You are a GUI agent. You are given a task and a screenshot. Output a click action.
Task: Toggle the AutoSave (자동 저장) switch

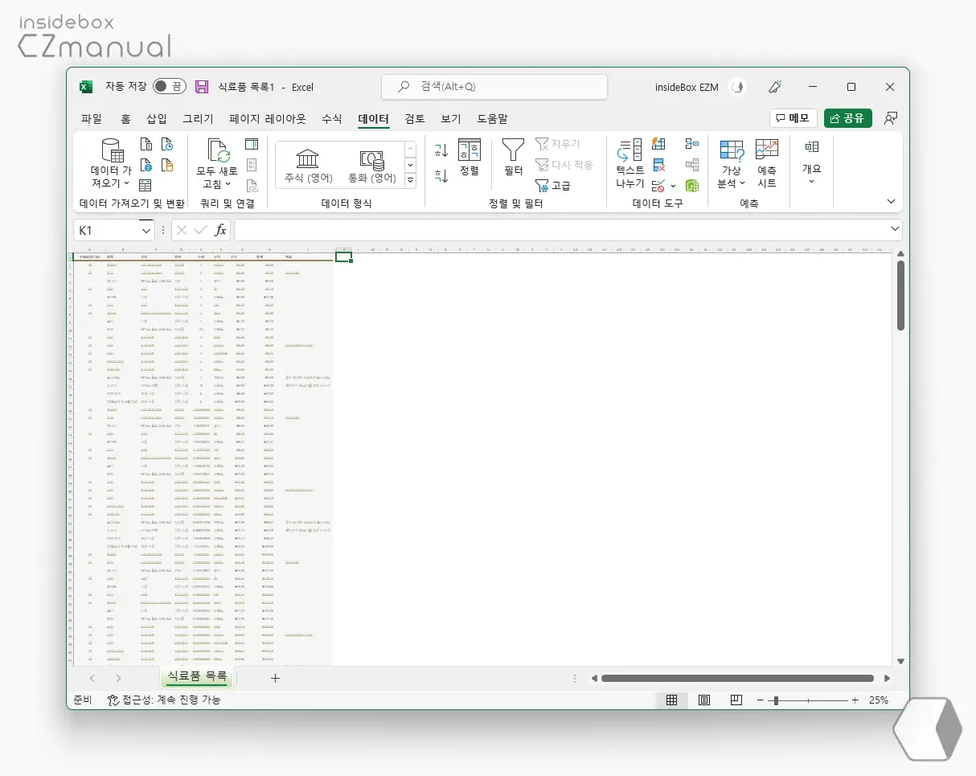[x=169, y=87]
